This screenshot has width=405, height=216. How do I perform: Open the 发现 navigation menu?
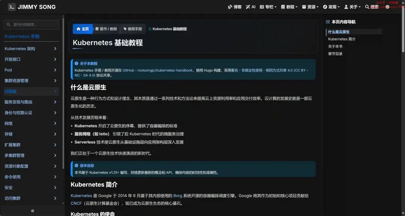click(x=331, y=7)
